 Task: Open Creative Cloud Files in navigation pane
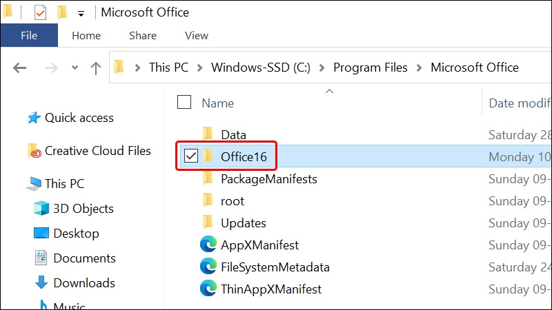point(98,151)
